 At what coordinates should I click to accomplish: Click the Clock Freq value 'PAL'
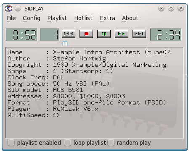pos(58,77)
